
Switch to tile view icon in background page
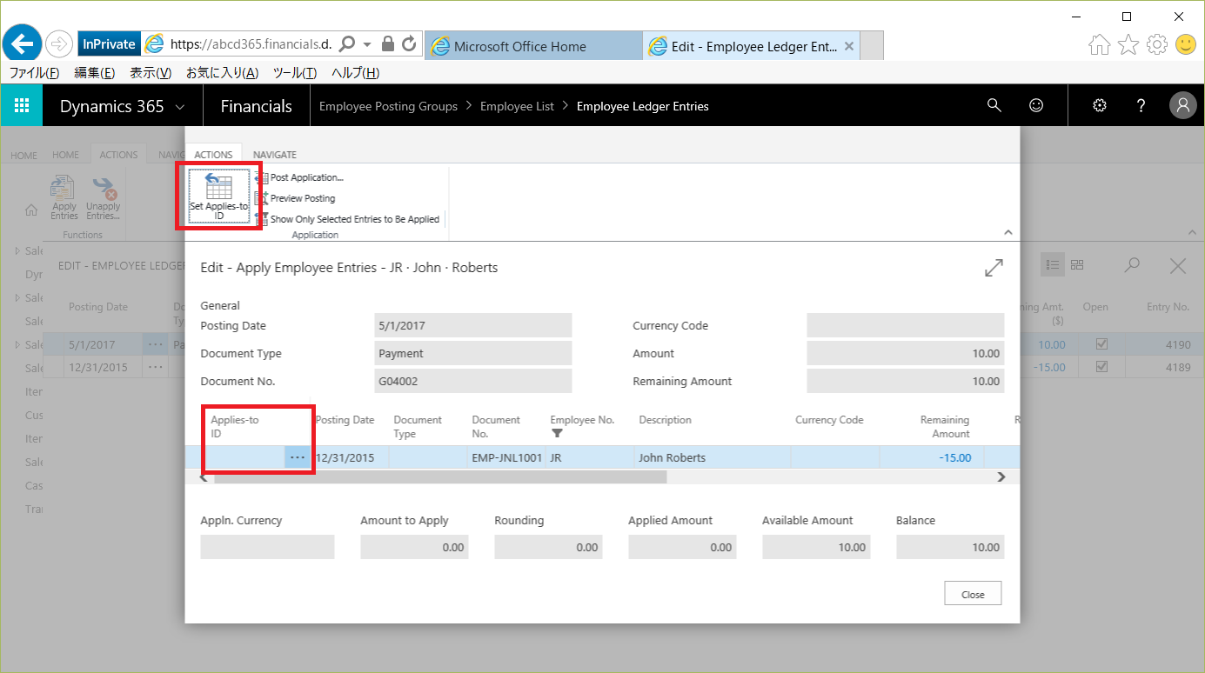tap(1077, 265)
